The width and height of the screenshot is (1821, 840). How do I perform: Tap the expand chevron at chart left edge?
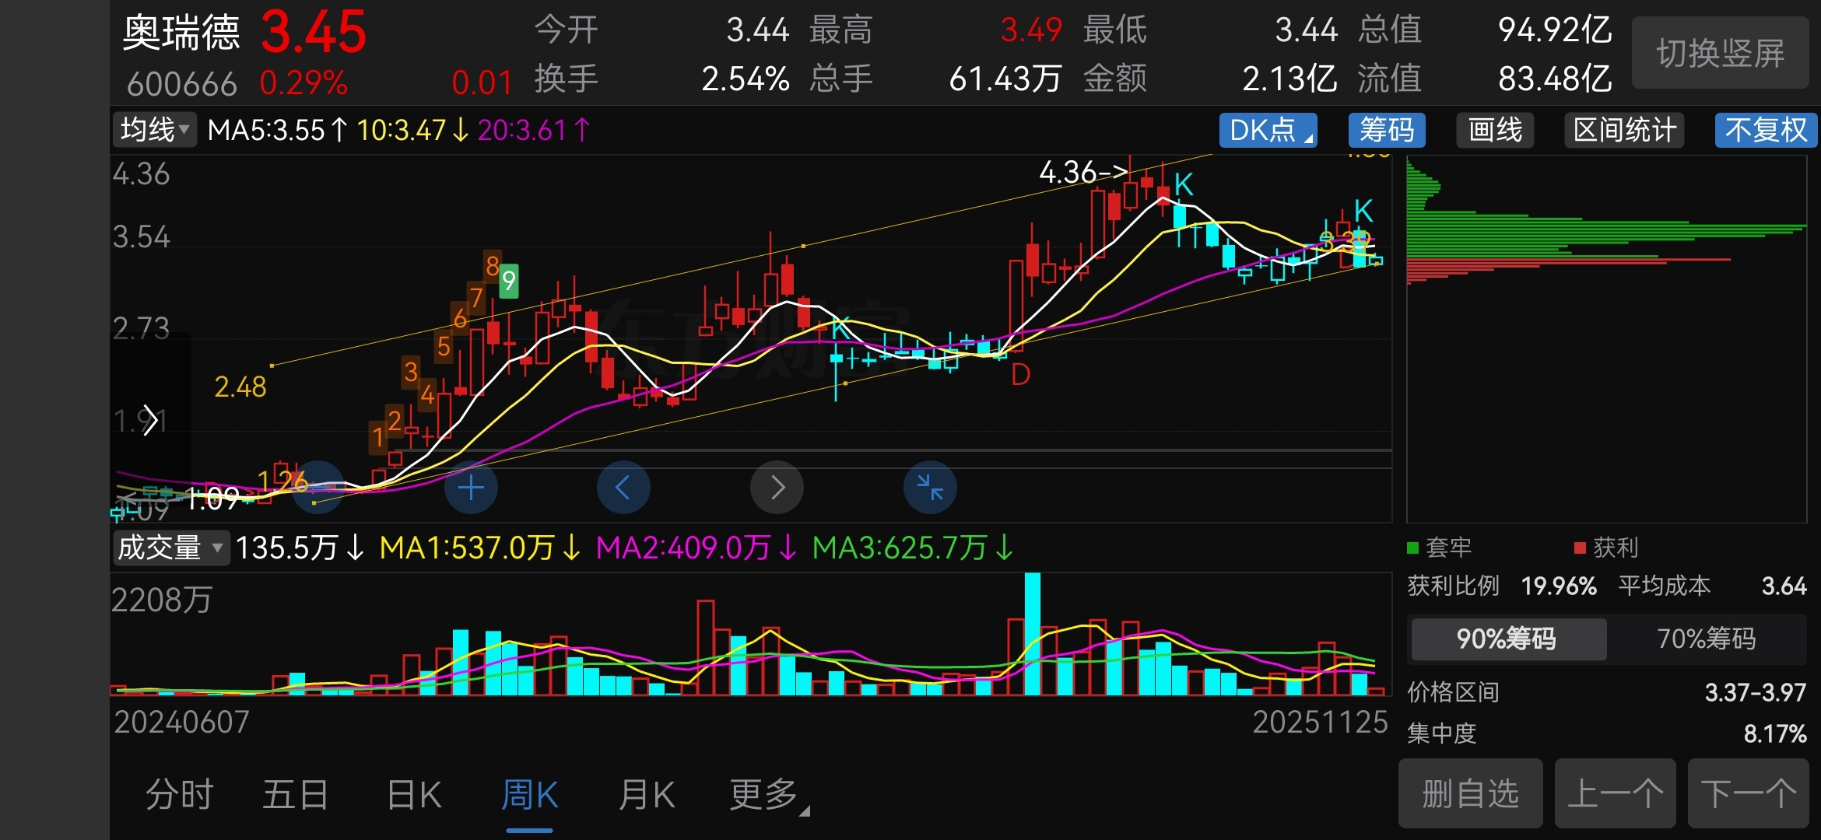150,421
